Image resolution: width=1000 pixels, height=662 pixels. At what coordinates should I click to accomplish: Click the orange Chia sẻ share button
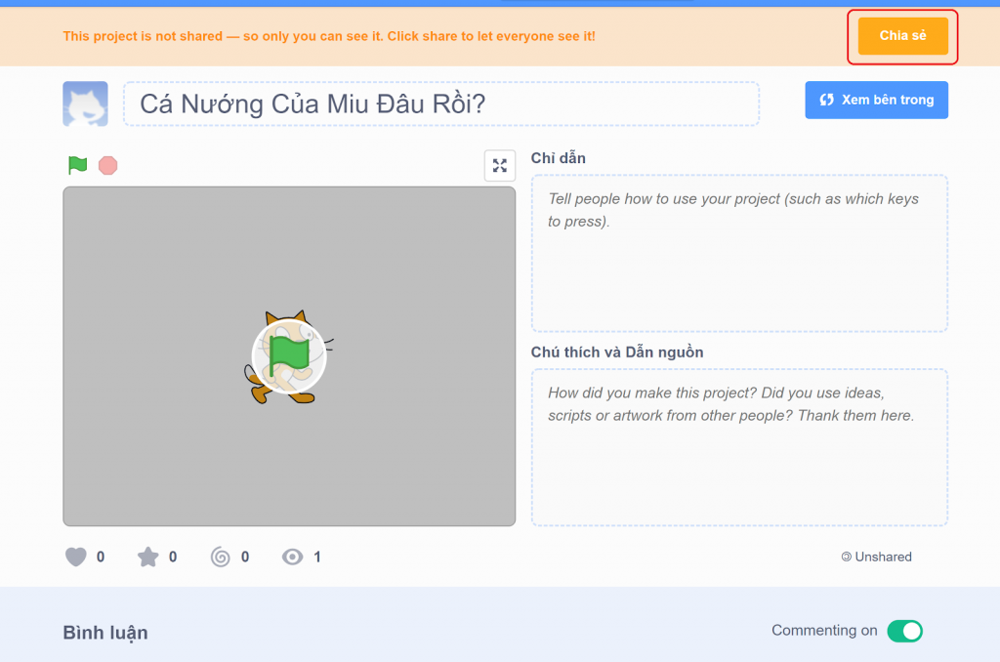coord(902,36)
